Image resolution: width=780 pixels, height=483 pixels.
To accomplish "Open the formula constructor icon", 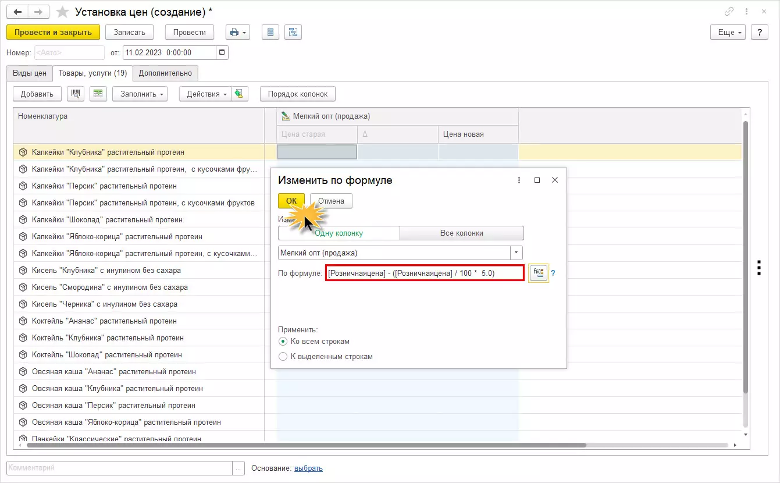I will pyautogui.click(x=539, y=273).
